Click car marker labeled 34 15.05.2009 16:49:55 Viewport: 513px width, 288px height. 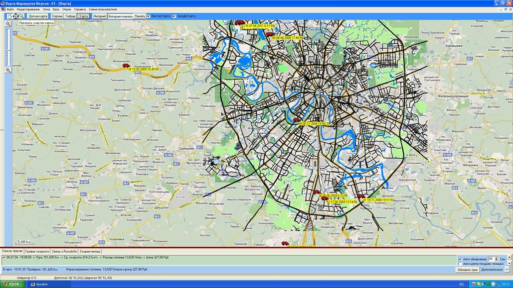[x=126, y=66]
